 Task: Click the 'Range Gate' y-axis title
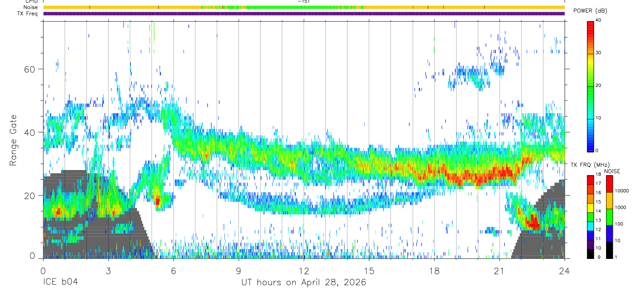(x=14, y=140)
